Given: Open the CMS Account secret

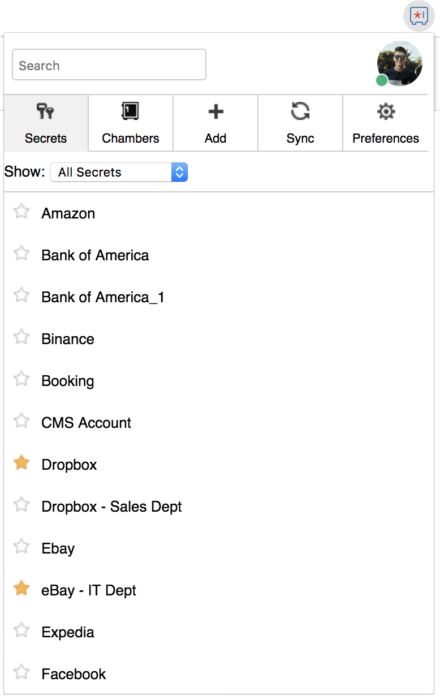Looking at the screenshot, I should [x=86, y=423].
